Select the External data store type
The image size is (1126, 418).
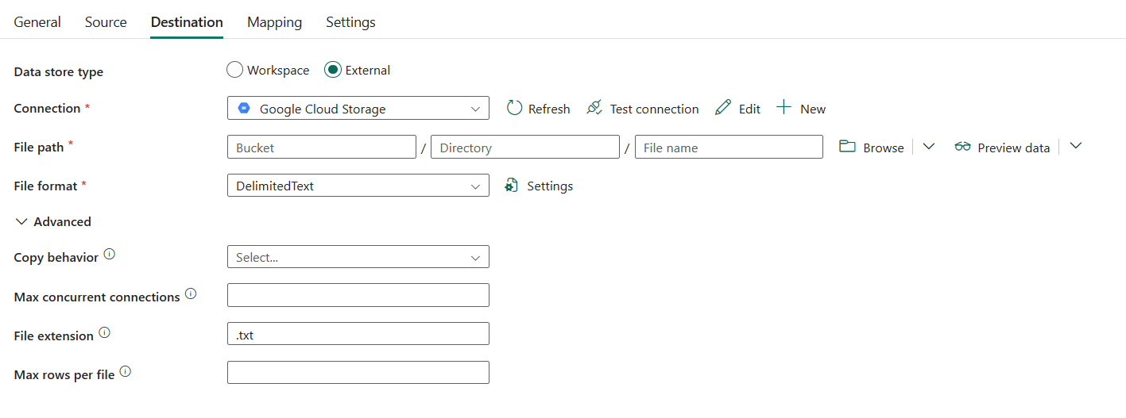tap(333, 70)
